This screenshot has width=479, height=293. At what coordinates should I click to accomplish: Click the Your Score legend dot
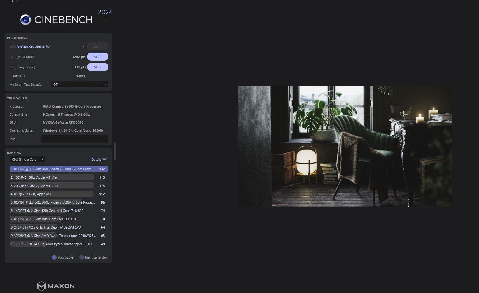[54, 257]
